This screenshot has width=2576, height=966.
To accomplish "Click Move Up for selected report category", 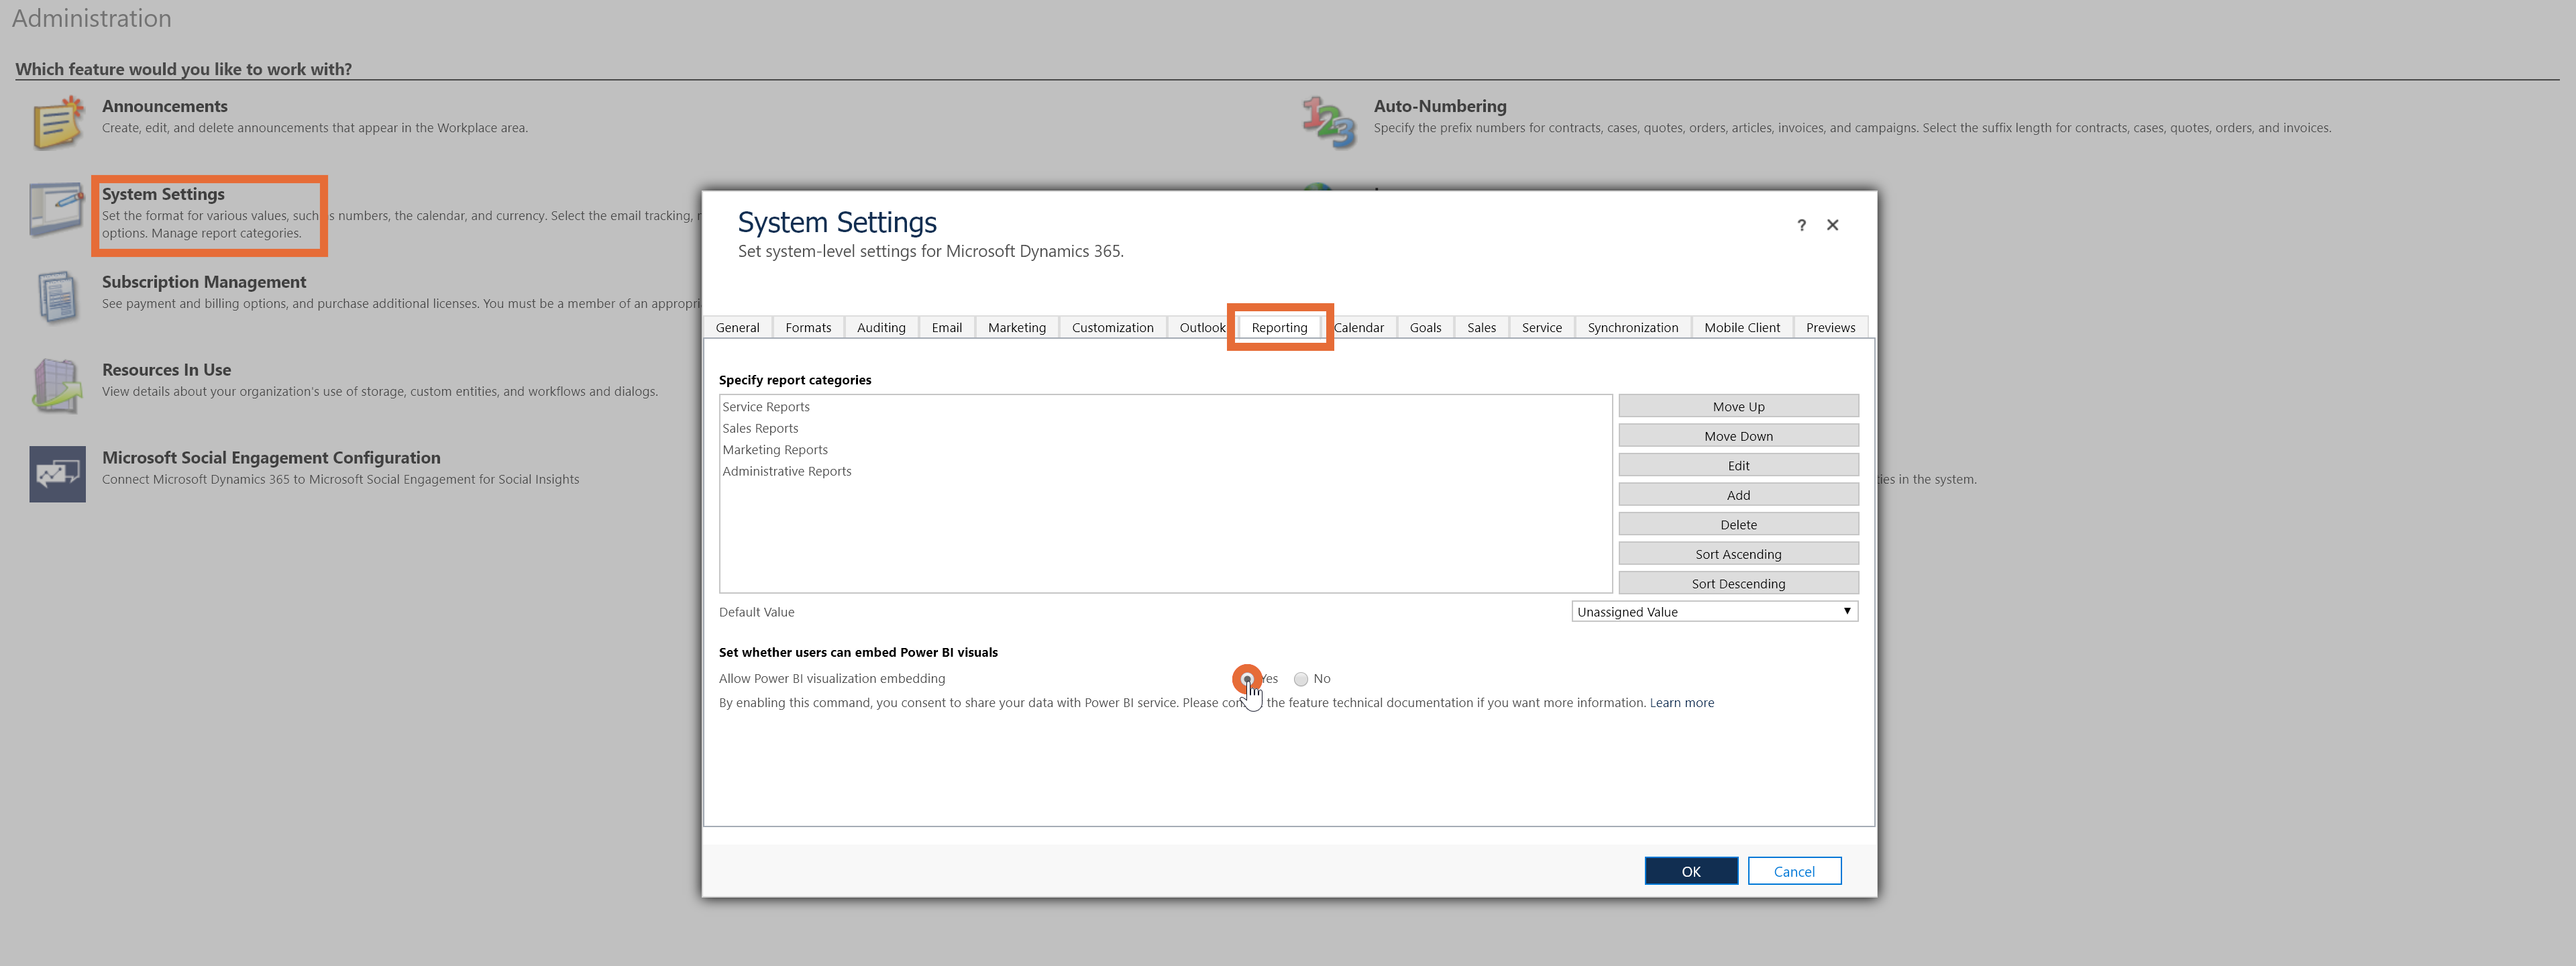I will coord(1738,406).
